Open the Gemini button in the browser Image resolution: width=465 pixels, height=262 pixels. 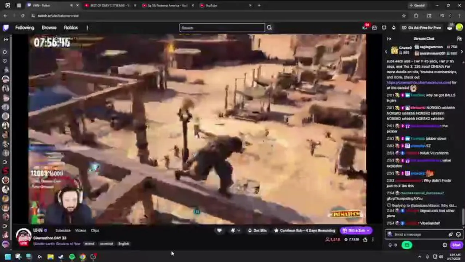[x=417, y=5]
